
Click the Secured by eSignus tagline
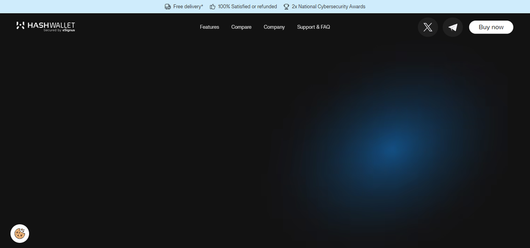coord(59,30)
